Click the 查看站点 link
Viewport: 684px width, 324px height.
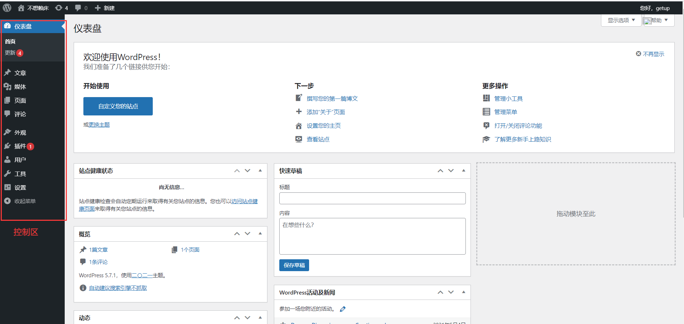coord(318,139)
